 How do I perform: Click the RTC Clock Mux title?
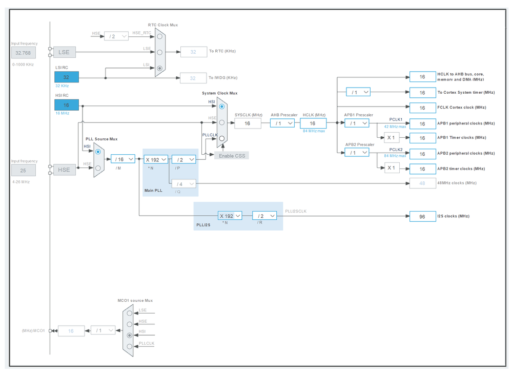pos(163,25)
